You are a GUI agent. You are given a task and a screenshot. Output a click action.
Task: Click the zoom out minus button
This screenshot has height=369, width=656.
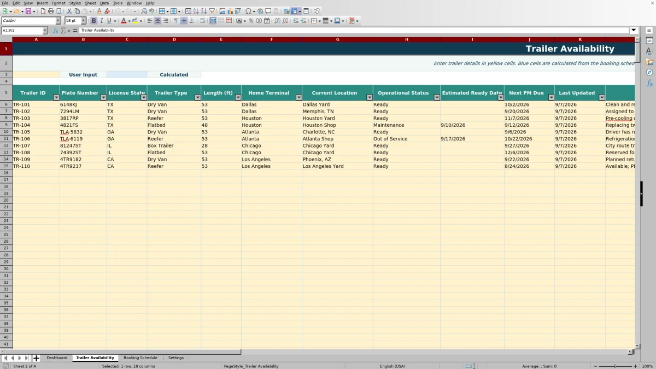tap(595, 366)
